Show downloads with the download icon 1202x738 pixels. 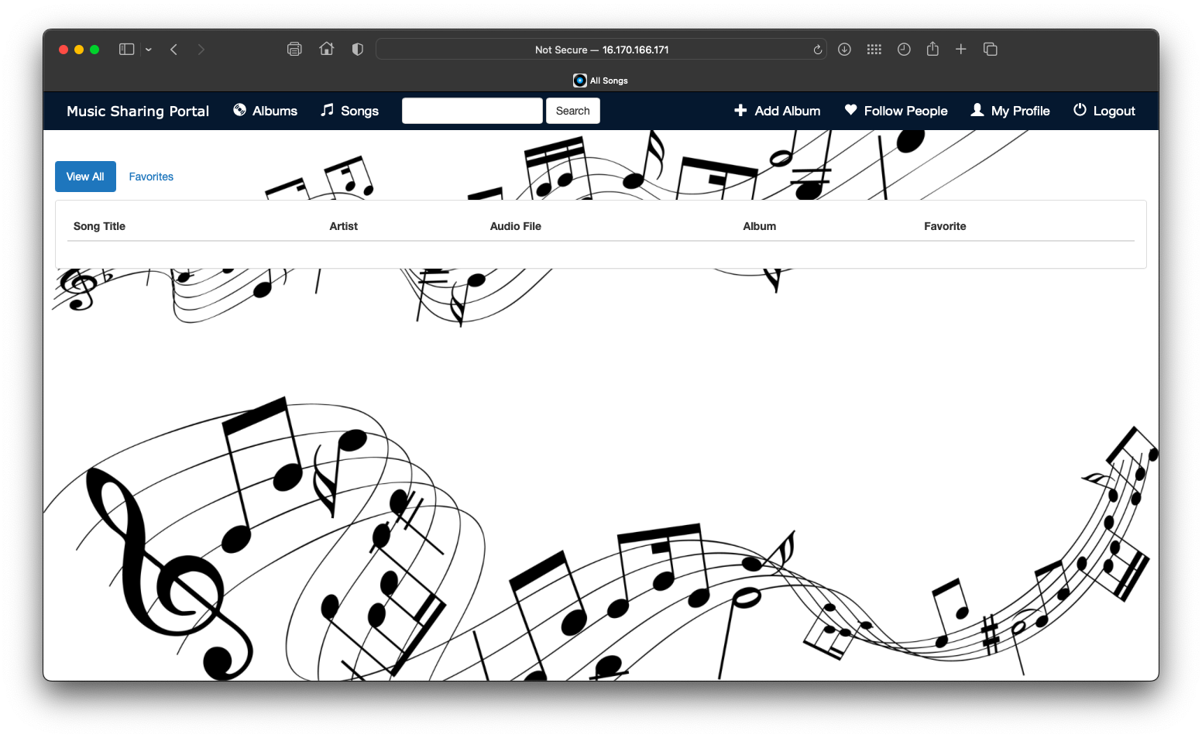point(845,50)
